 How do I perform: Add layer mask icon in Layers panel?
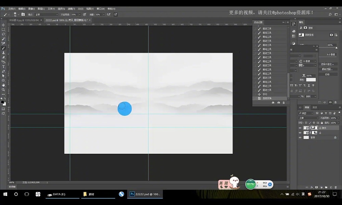[316, 187]
